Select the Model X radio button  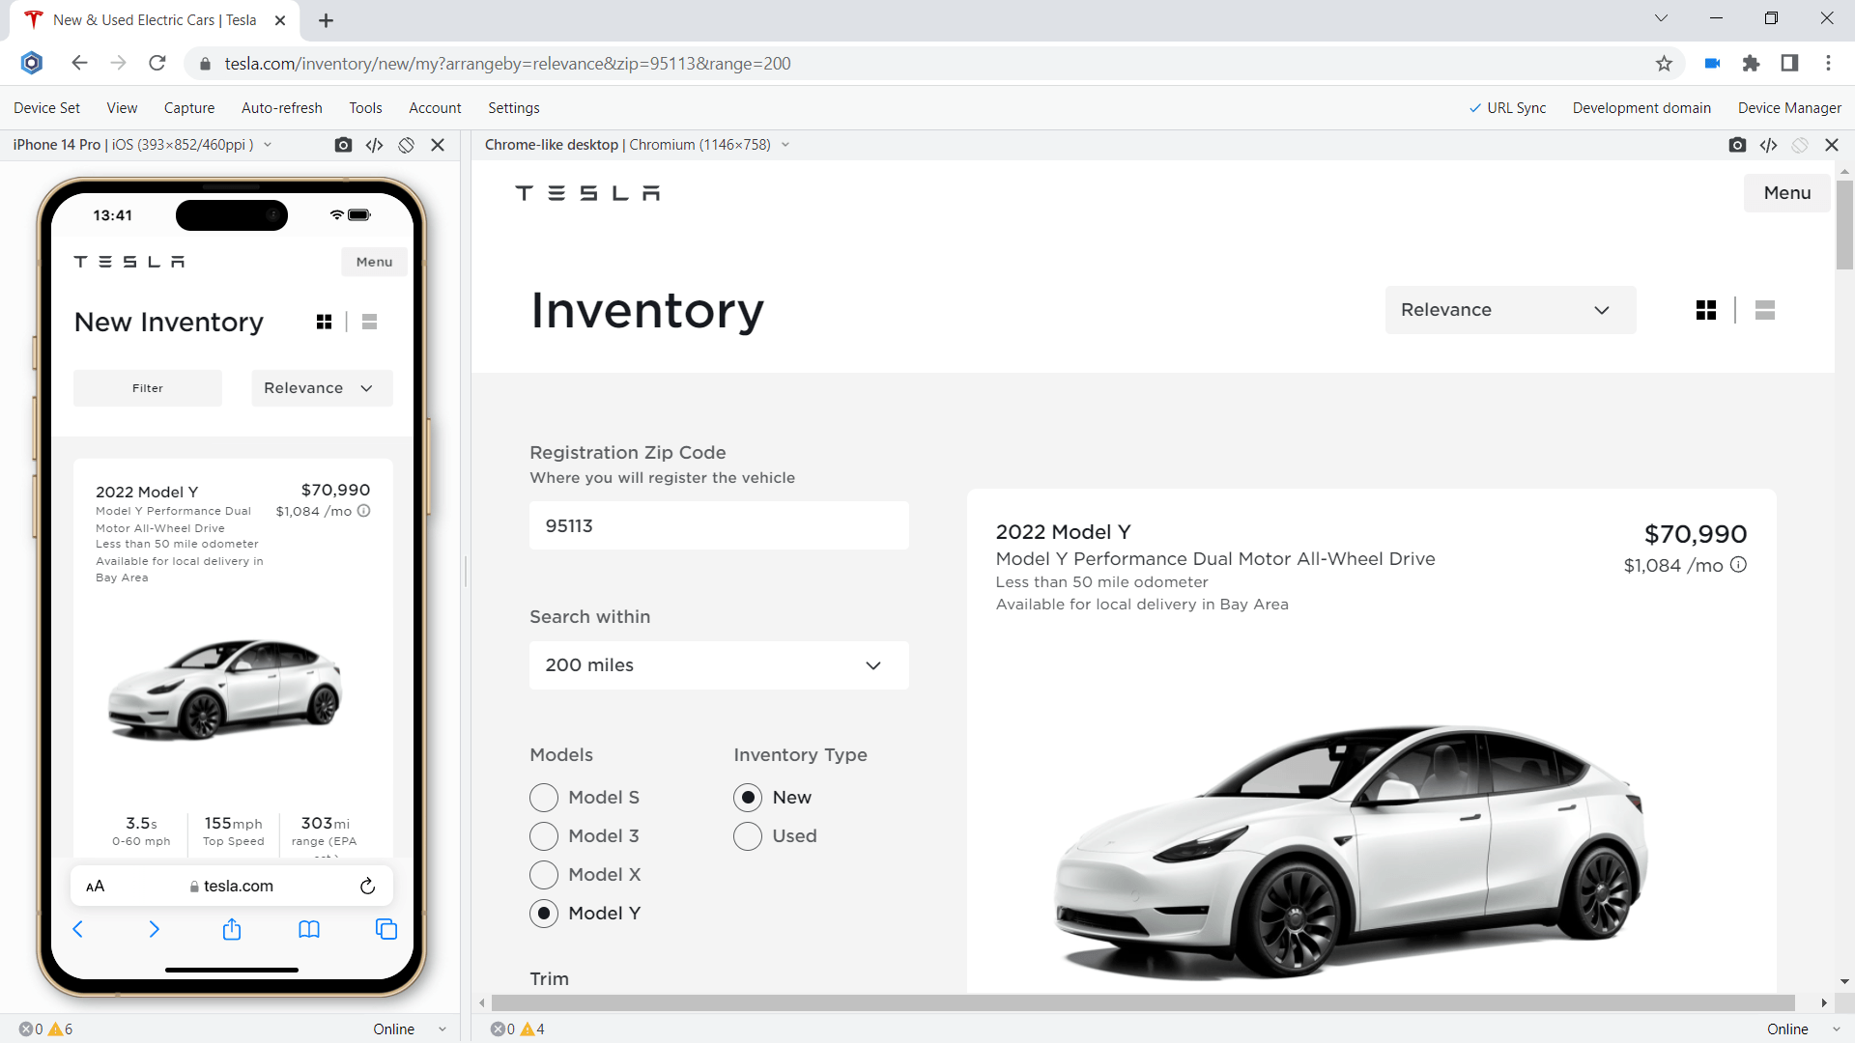tap(544, 875)
